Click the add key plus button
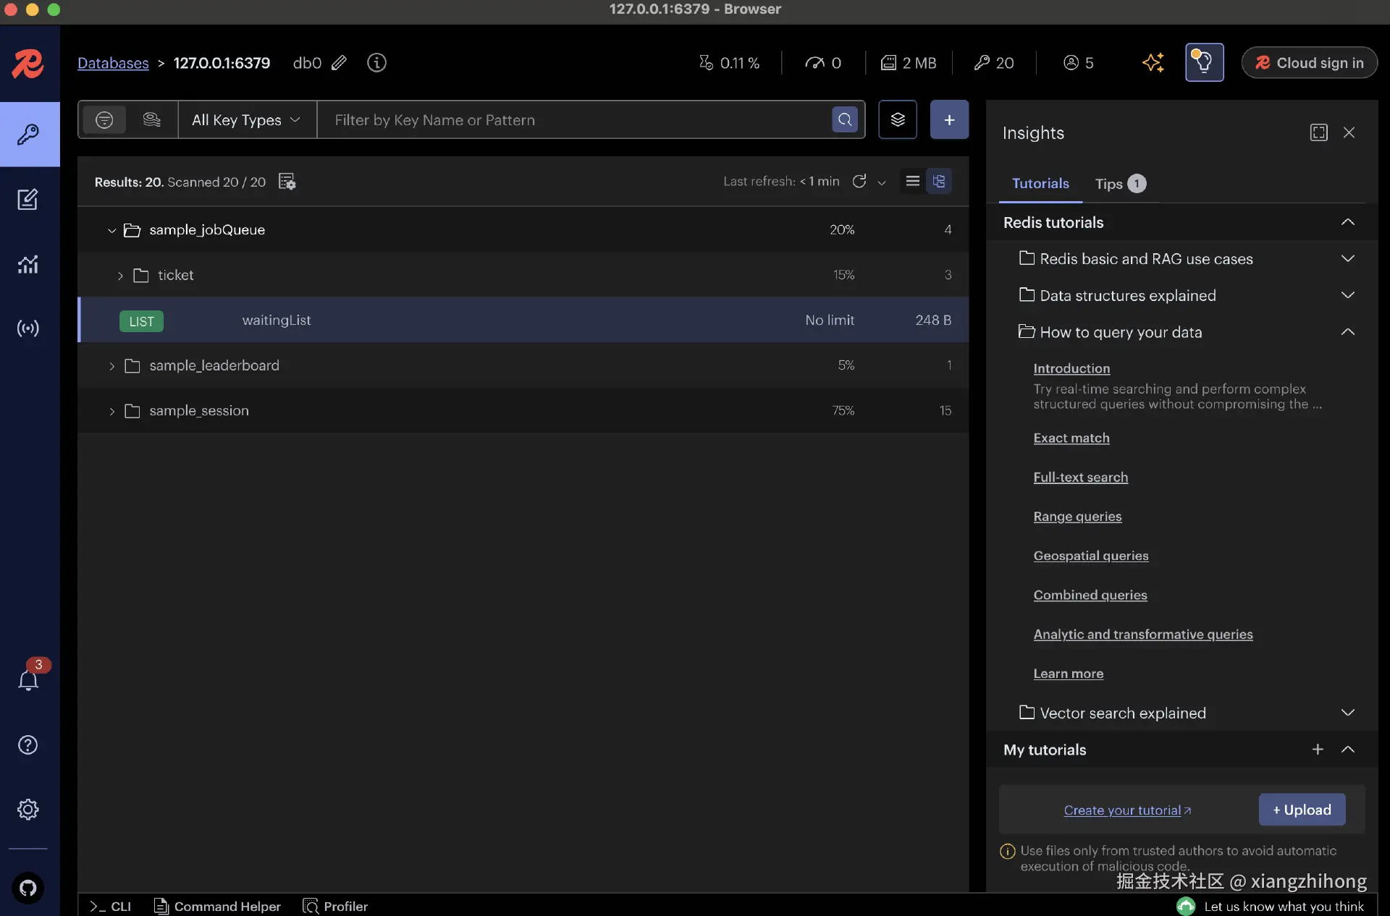The width and height of the screenshot is (1390, 916). (949, 119)
